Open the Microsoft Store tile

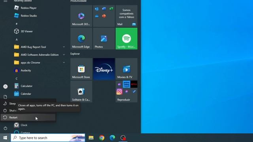pos(81,69)
